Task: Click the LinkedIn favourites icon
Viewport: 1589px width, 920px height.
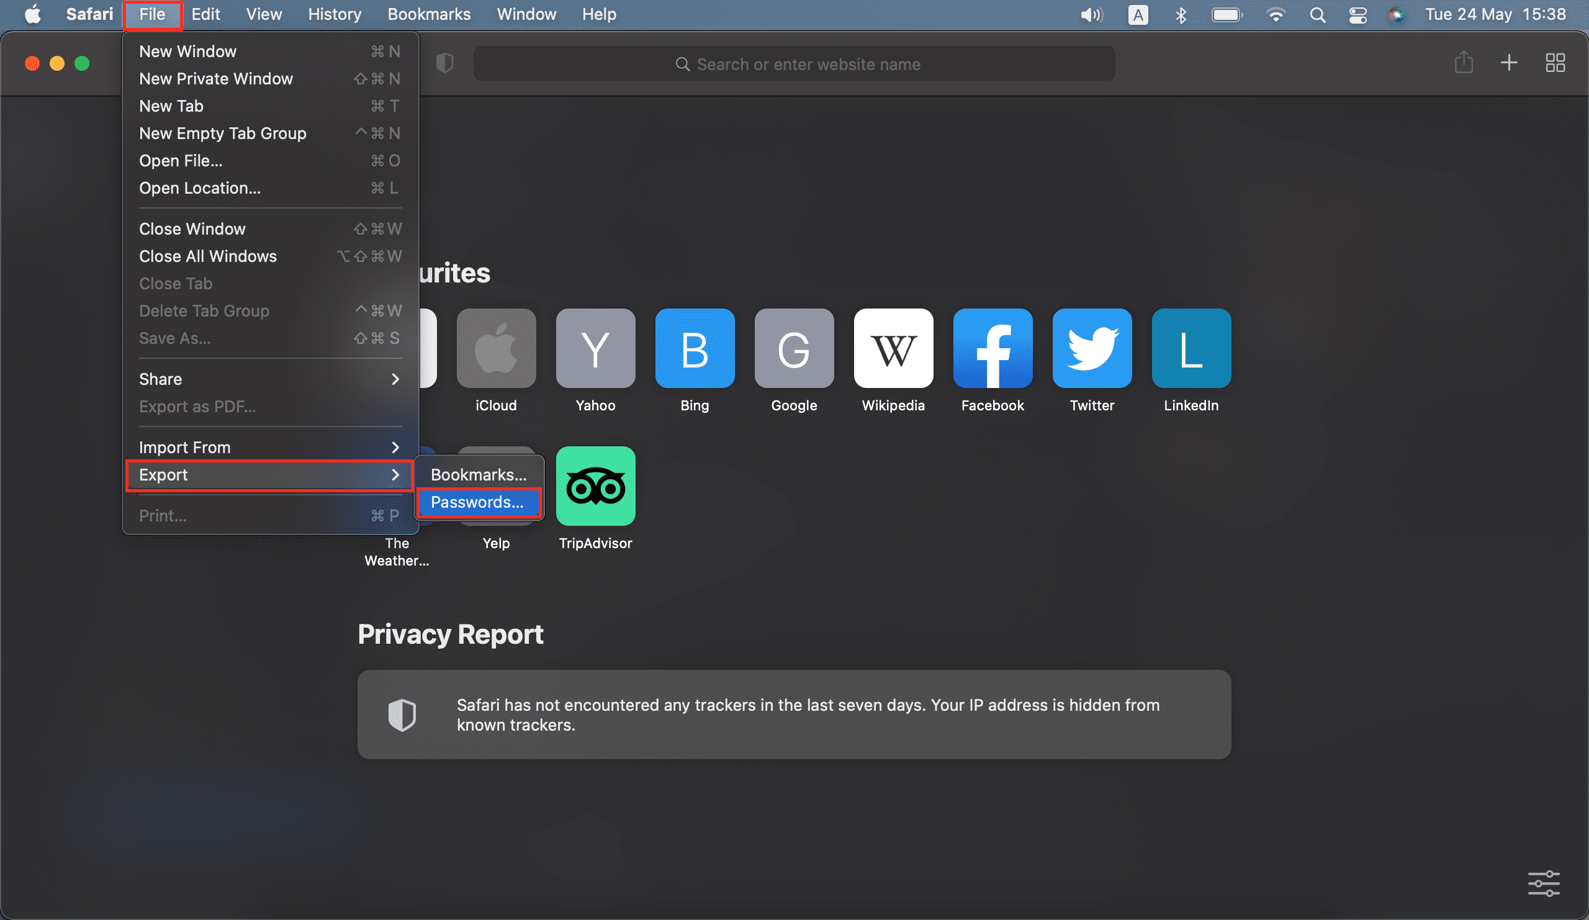Action: coord(1191,350)
